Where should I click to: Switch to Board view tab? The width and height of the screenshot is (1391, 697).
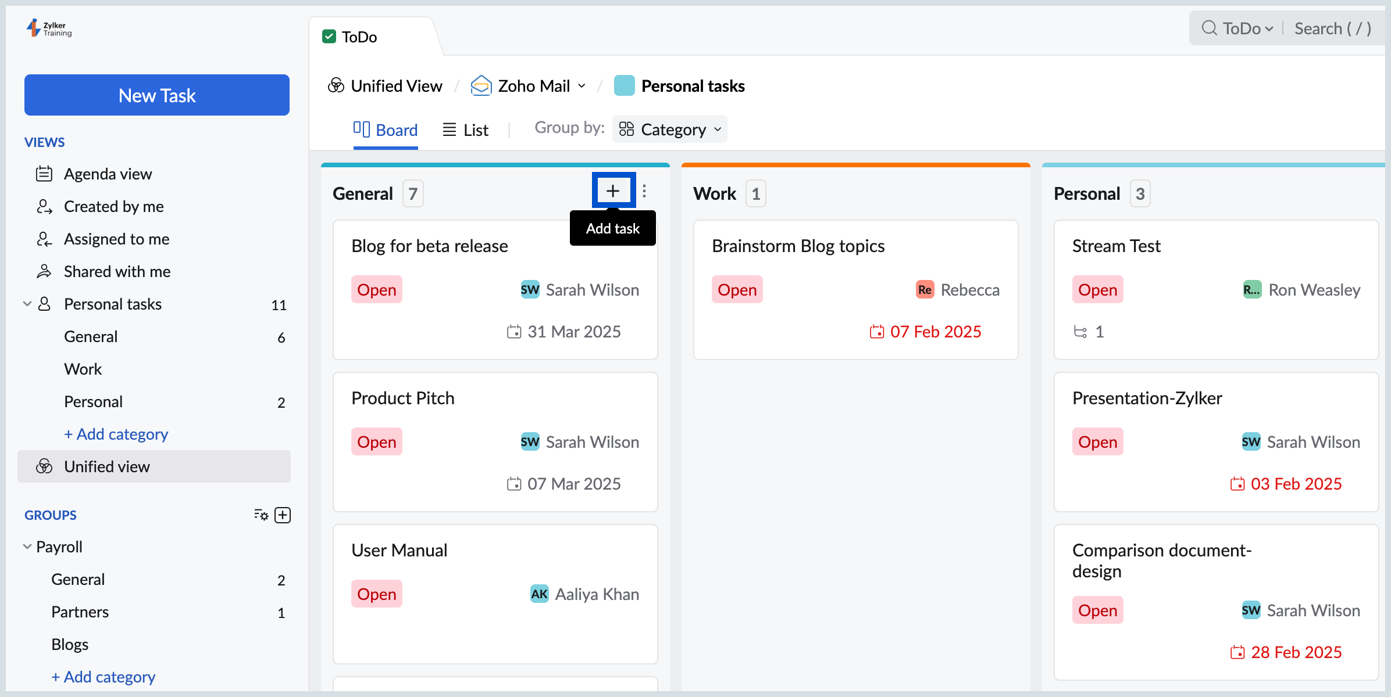click(x=386, y=130)
